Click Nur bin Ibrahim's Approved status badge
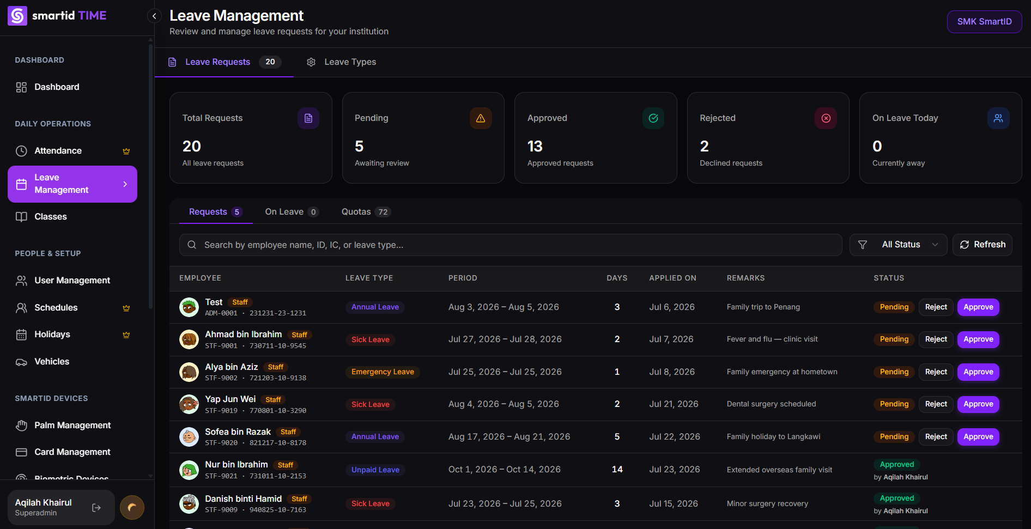The width and height of the screenshot is (1031, 529). [897, 465]
